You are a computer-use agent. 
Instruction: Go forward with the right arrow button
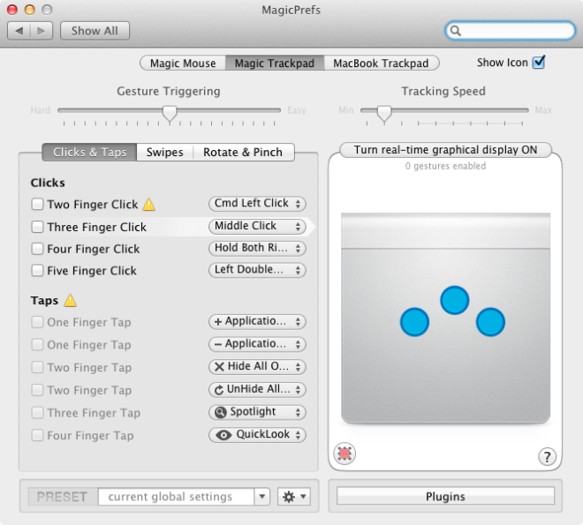[42, 31]
